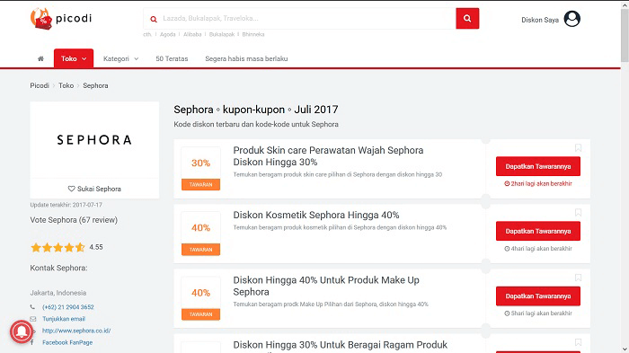Click the 40% badge of Diskon Kosmetik
This screenshot has height=353, width=629.
[x=200, y=234]
